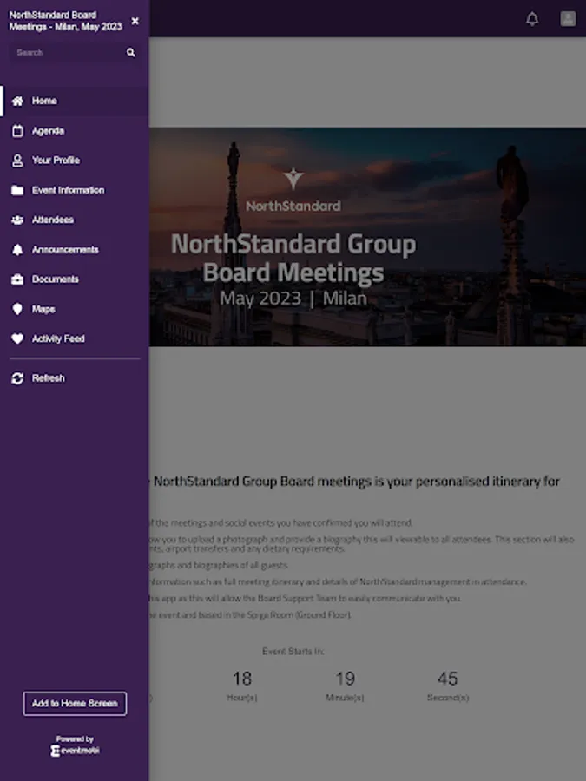The width and height of the screenshot is (586, 781).
Task: Click the Announcements bell icon in sidebar
Action: tap(17, 250)
